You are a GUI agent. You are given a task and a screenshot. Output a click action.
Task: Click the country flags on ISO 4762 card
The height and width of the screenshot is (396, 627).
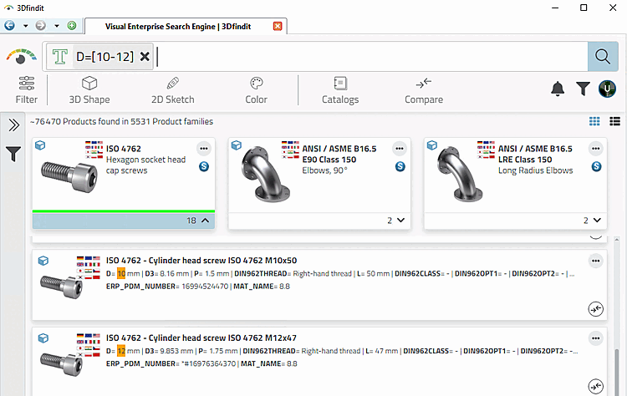[x=94, y=150]
